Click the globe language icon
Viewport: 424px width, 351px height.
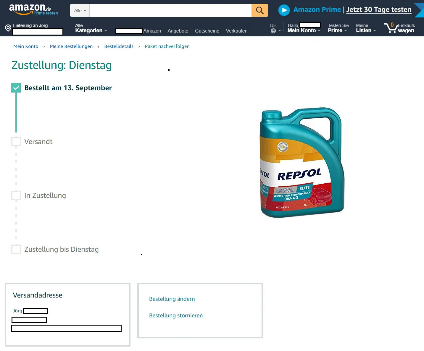tap(273, 31)
